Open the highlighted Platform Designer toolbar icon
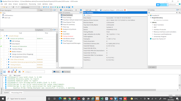 [x=69, y=7]
